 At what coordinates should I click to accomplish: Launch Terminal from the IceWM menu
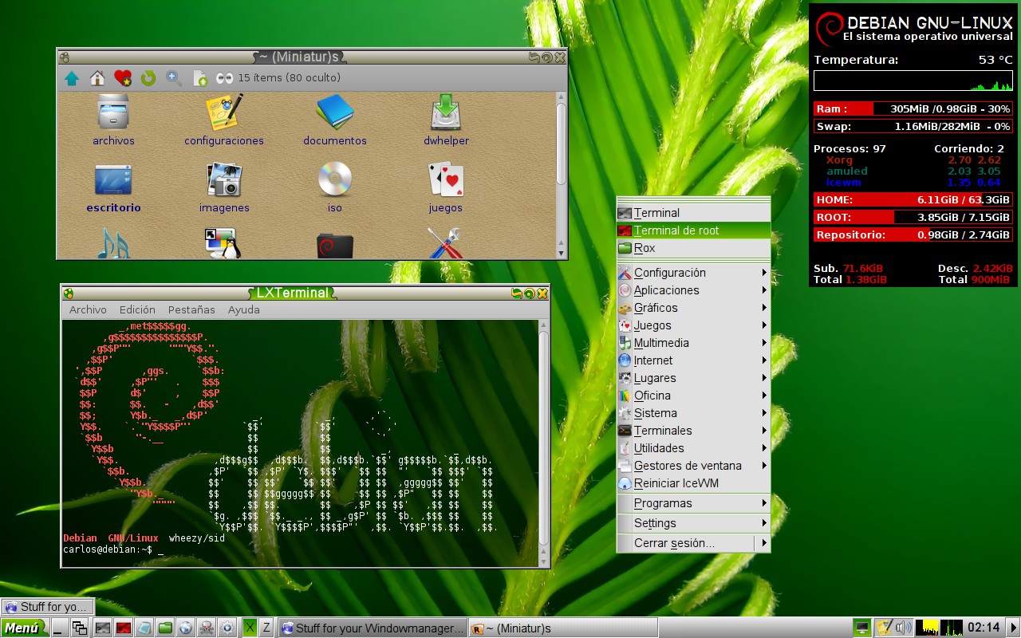tap(693, 213)
